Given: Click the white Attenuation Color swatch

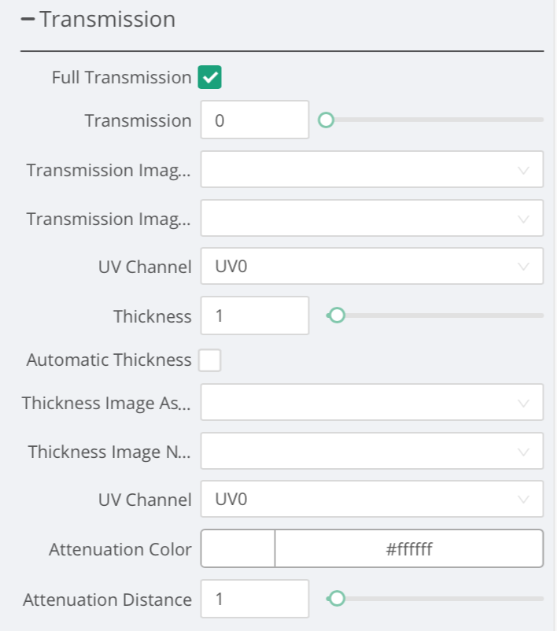Looking at the screenshot, I should coord(238,548).
